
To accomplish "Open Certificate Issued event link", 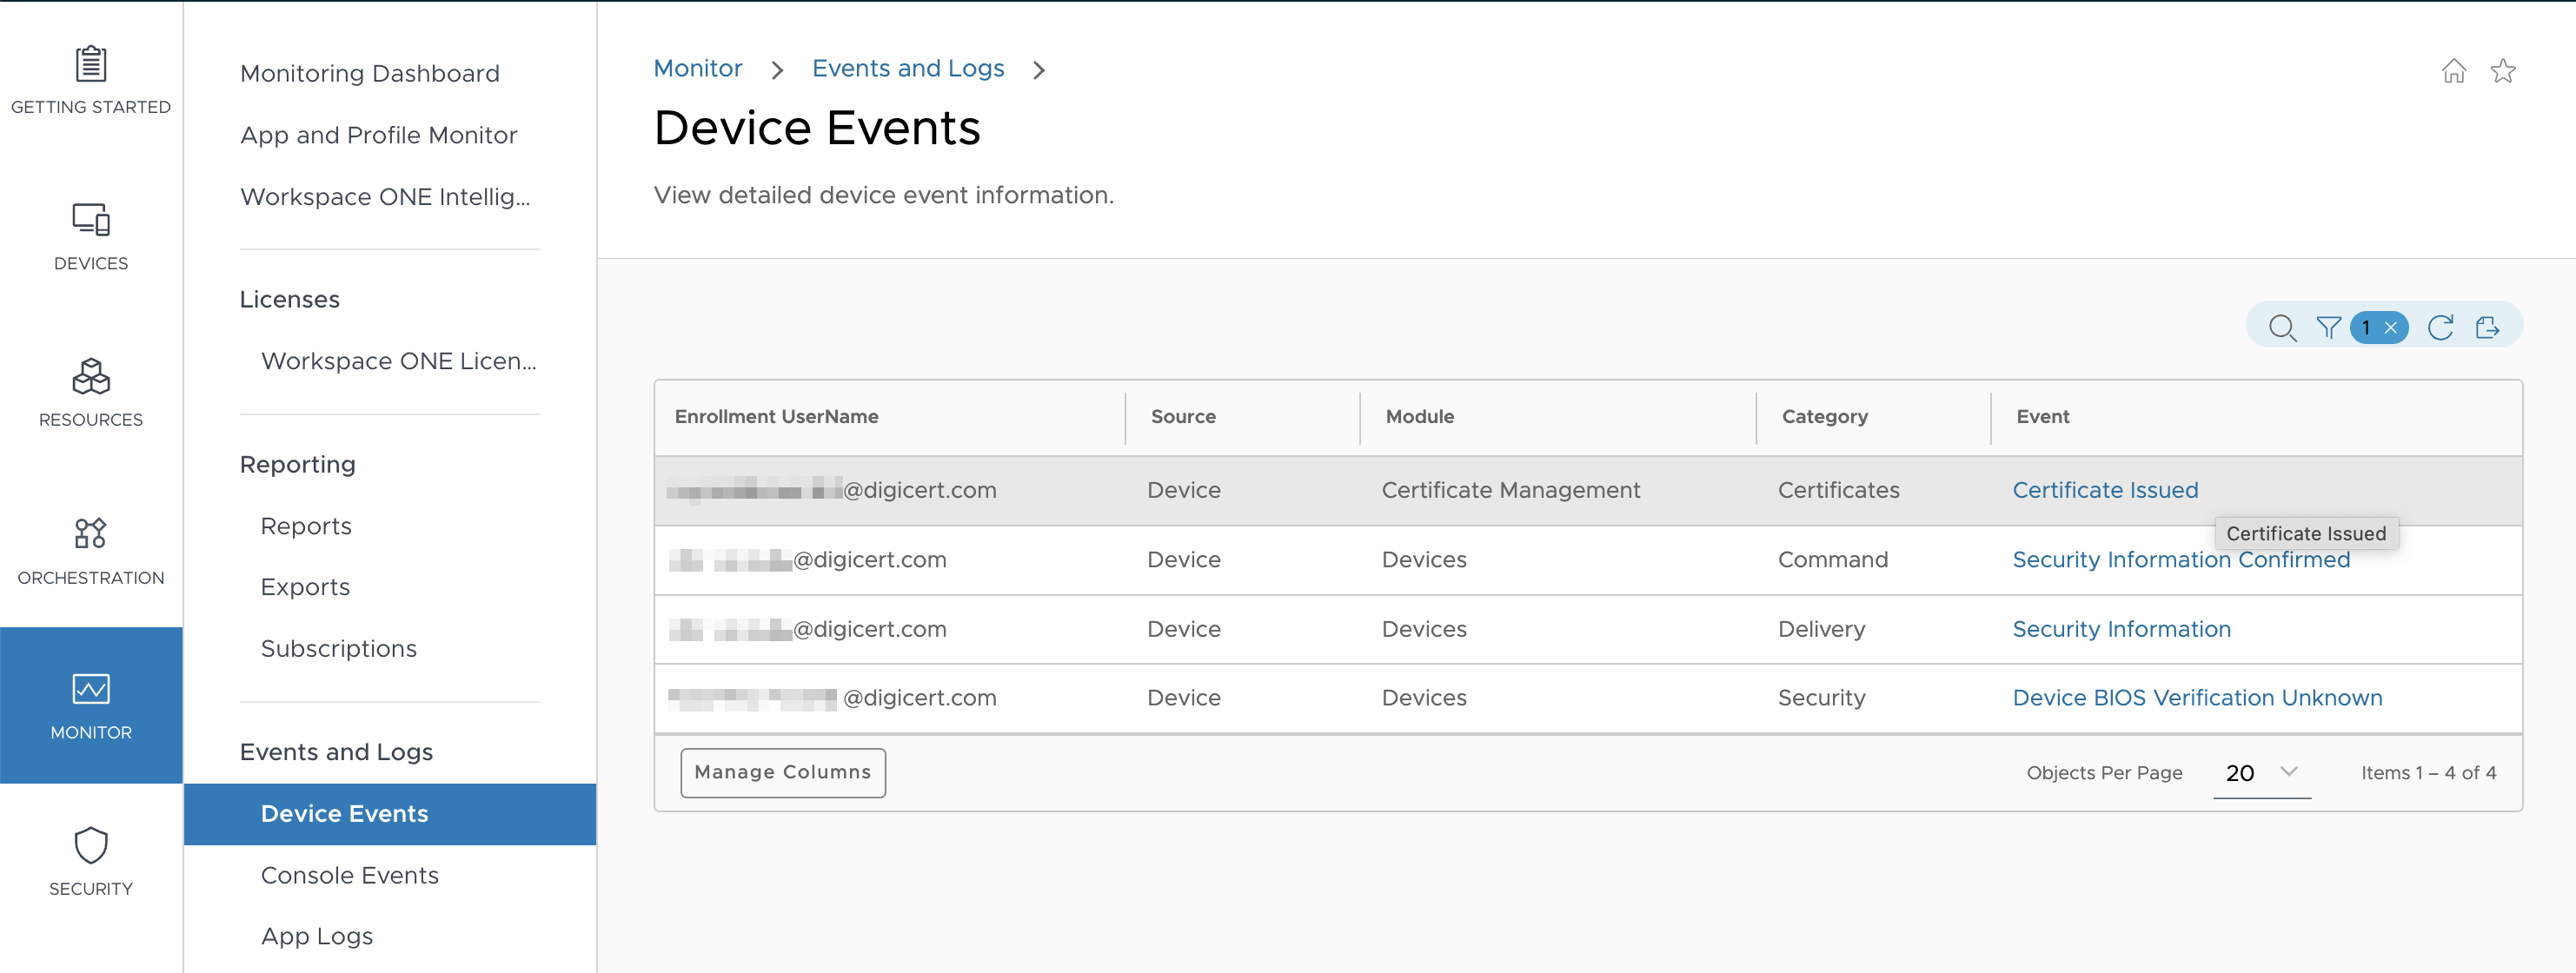I will tap(2104, 490).
